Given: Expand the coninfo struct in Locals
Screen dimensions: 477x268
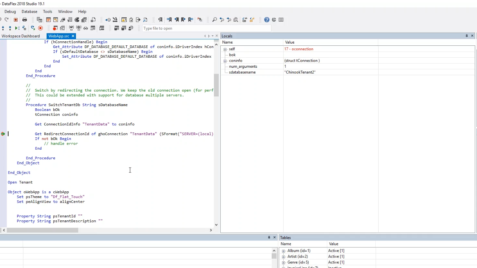Looking at the screenshot, I should [x=225, y=61].
